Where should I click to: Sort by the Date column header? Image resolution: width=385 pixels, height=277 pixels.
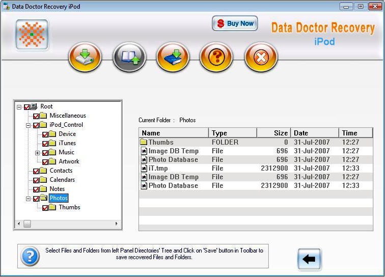tap(315, 133)
